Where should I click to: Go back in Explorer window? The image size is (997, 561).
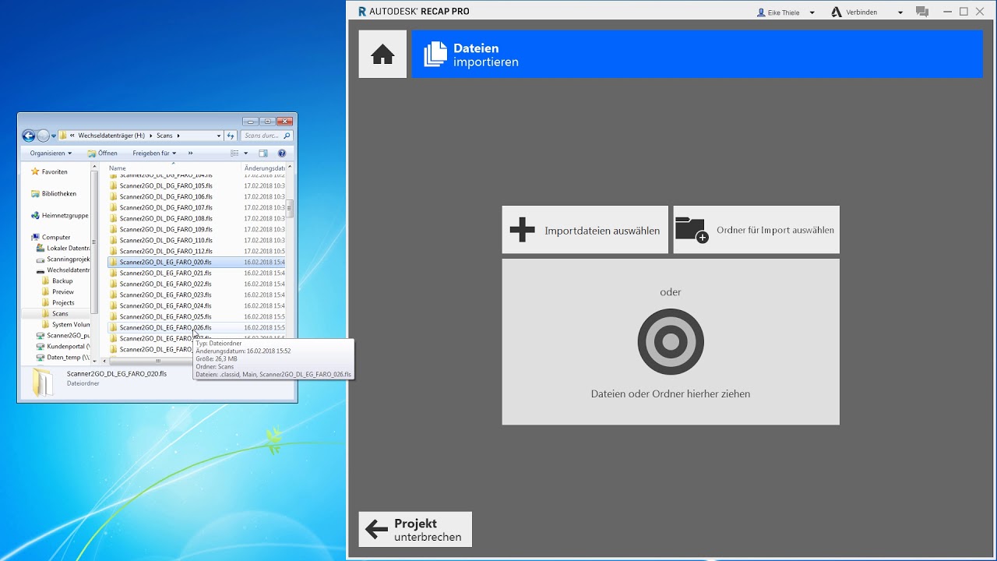pos(29,136)
